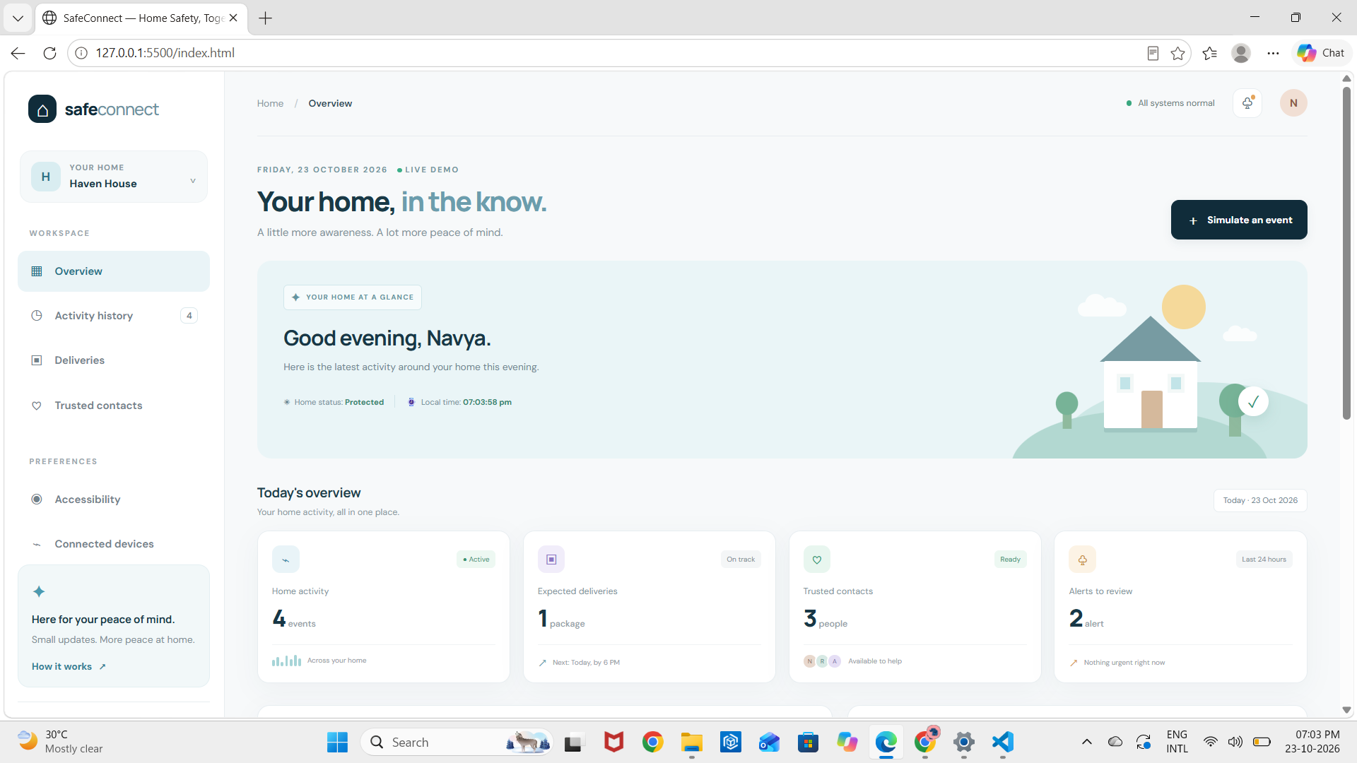This screenshot has height=763, width=1357.
Task: Favorite this page with the star icon
Action: pos(1177,53)
